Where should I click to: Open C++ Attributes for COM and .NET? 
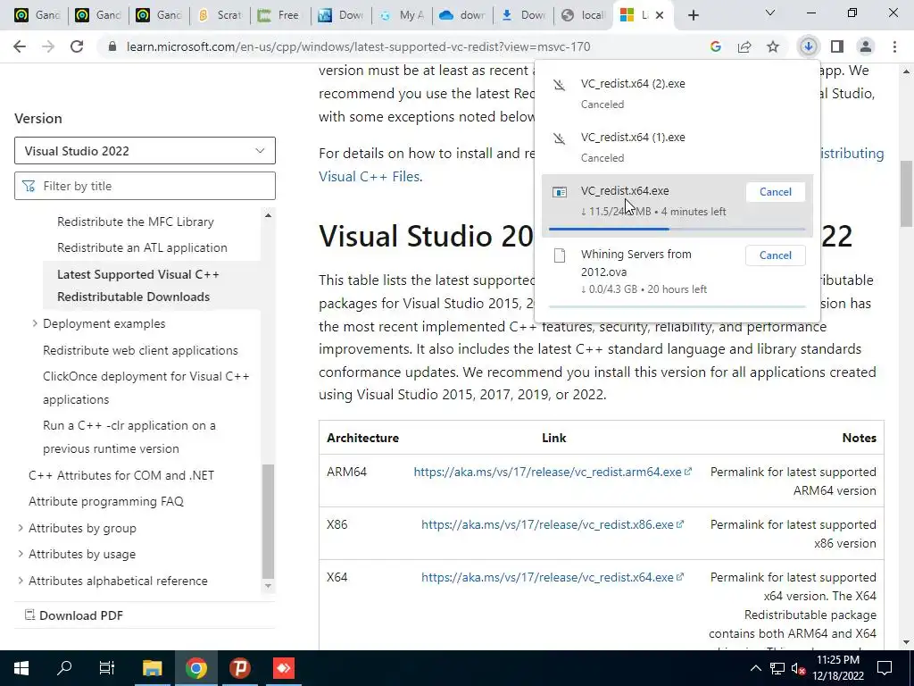click(121, 475)
